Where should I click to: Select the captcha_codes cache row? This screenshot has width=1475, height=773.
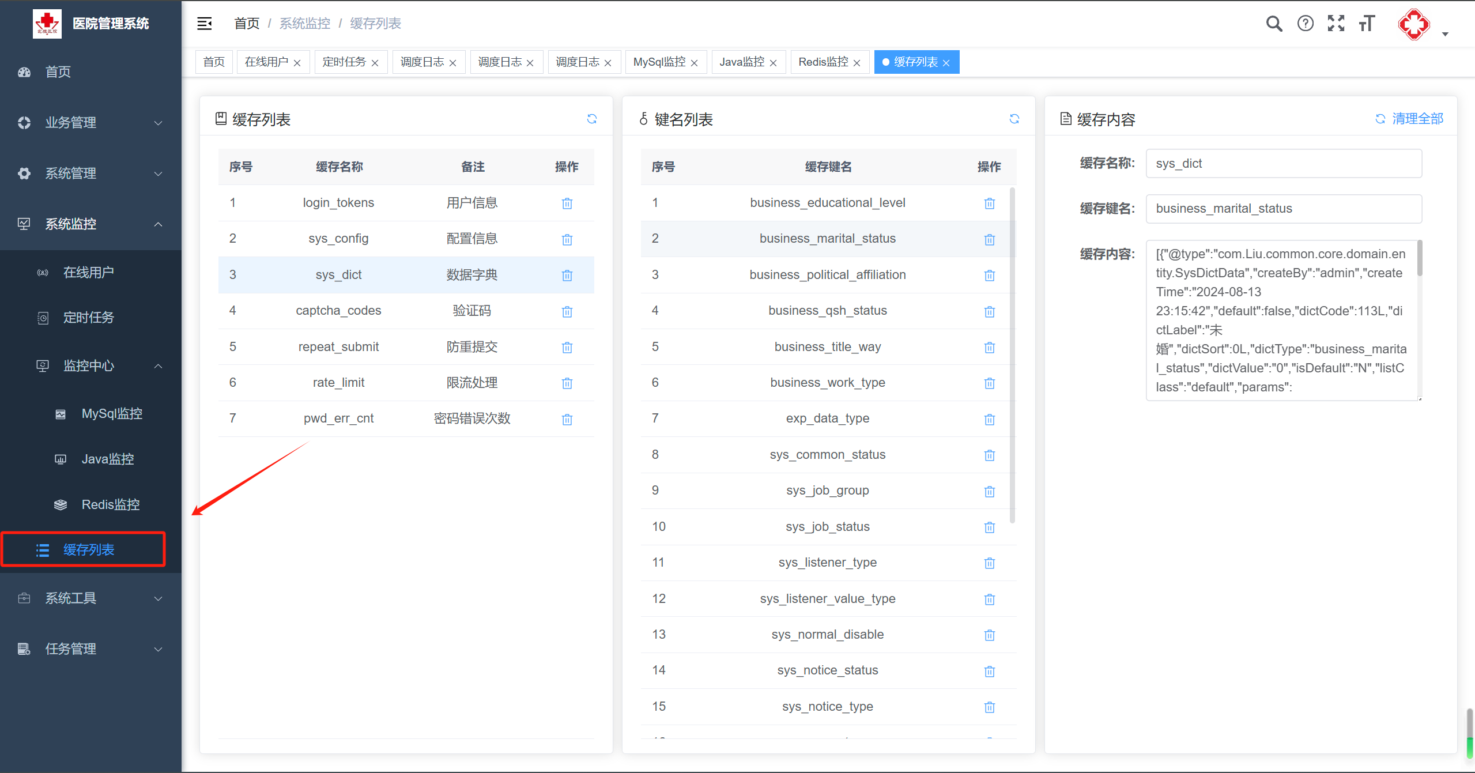338,311
